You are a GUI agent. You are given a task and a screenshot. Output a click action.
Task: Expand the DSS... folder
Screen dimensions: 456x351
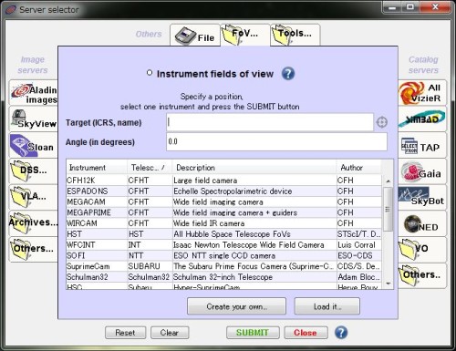pos(34,171)
